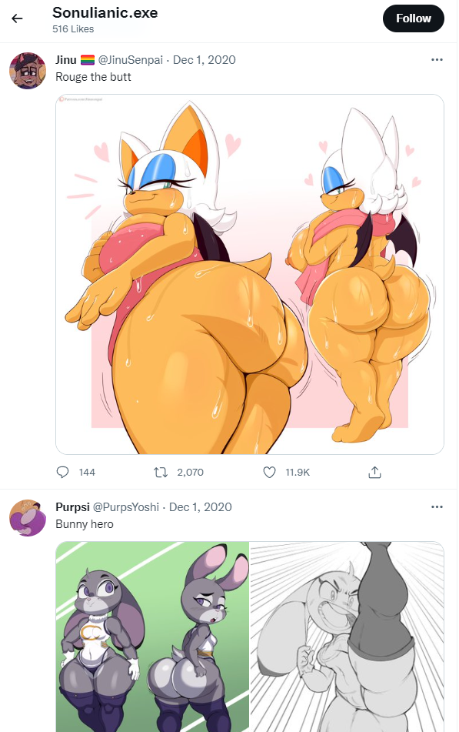Click the Jinu display name

(x=66, y=60)
